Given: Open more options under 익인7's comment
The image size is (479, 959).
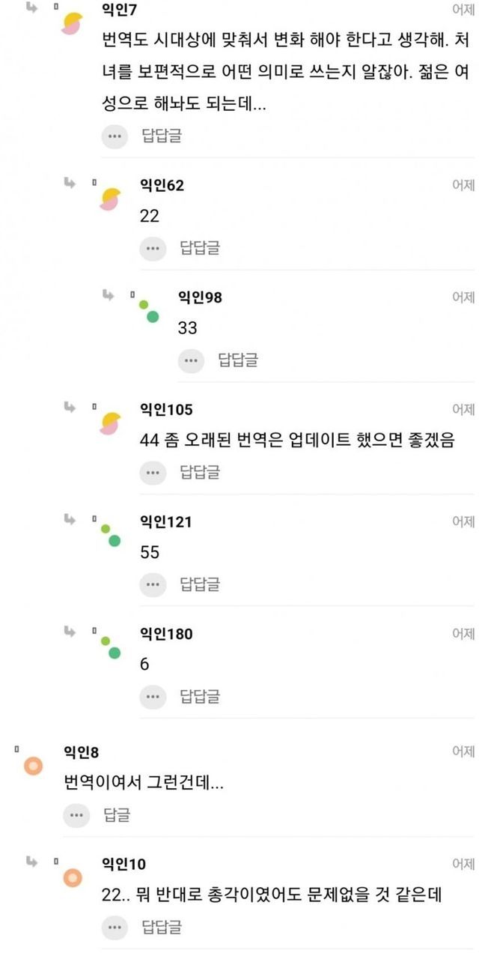Looking at the screenshot, I should [115, 136].
